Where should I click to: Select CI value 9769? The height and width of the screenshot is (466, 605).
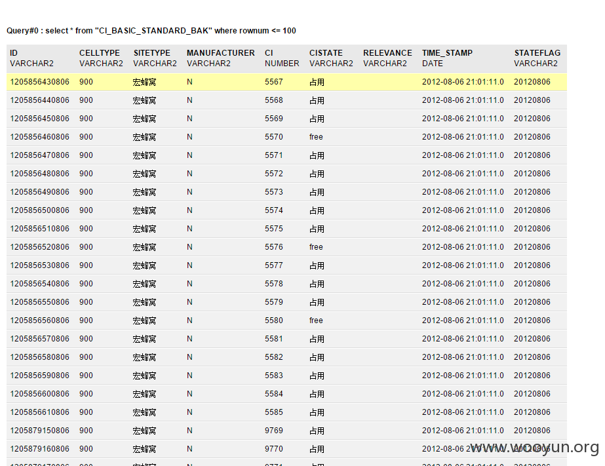coord(274,431)
